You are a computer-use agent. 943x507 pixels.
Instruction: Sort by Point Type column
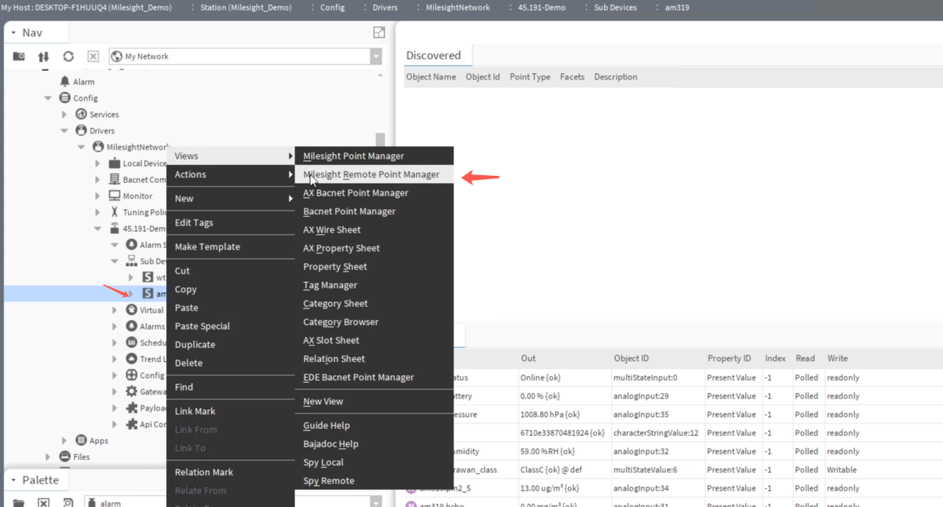click(530, 77)
